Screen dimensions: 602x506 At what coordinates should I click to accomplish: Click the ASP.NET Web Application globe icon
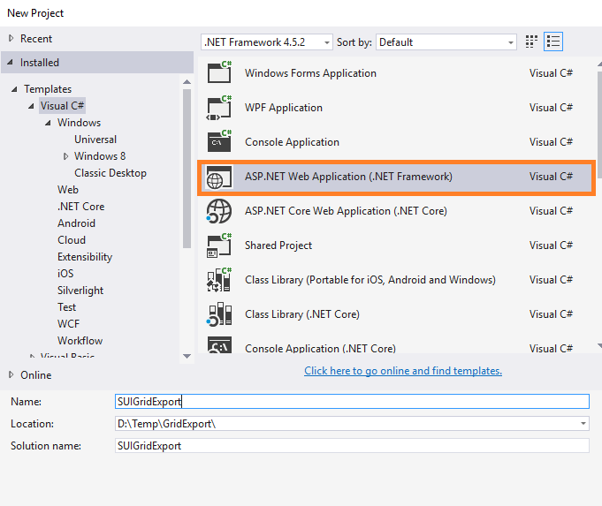pyautogui.click(x=219, y=177)
